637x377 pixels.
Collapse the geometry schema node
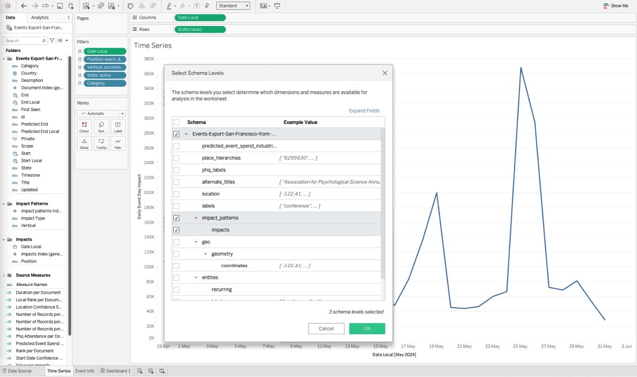coord(206,254)
